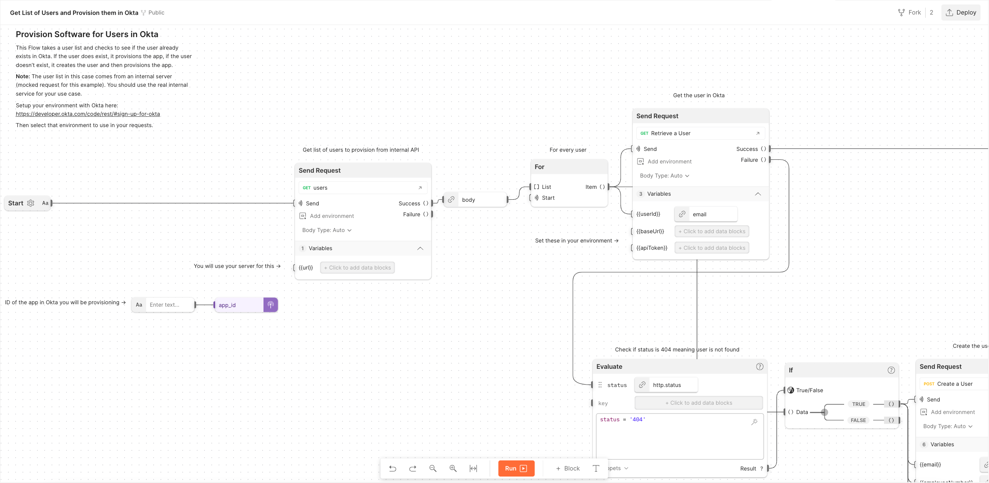The height and width of the screenshot is (483, 989).
Task: Click to add data blocks for key field
Action: click(x=699, y=403)
